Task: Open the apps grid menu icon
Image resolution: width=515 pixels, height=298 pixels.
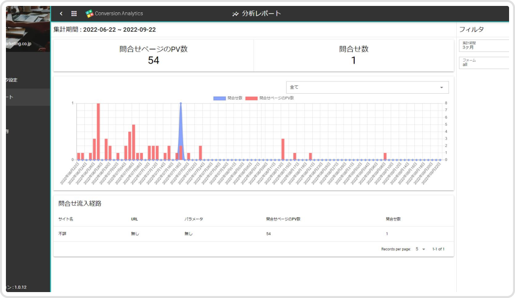Action: (74, 14)
